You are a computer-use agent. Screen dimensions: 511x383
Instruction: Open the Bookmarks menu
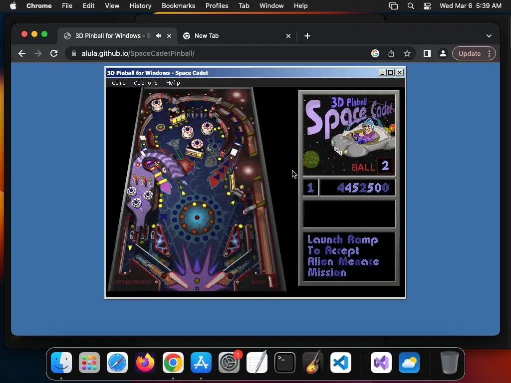[x=178, y=5]
